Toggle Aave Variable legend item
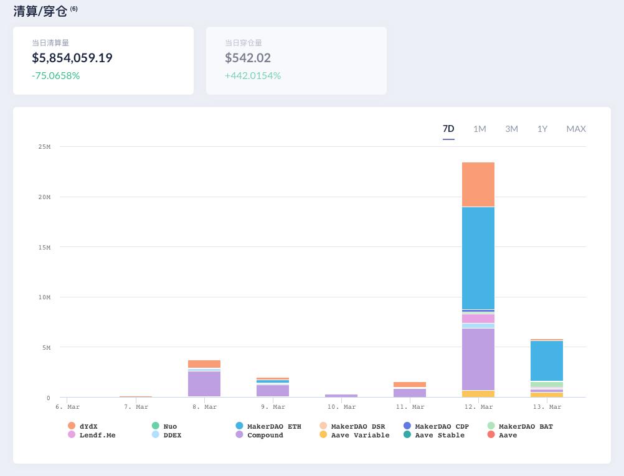The image size is (624, 476). click(360, 435)
